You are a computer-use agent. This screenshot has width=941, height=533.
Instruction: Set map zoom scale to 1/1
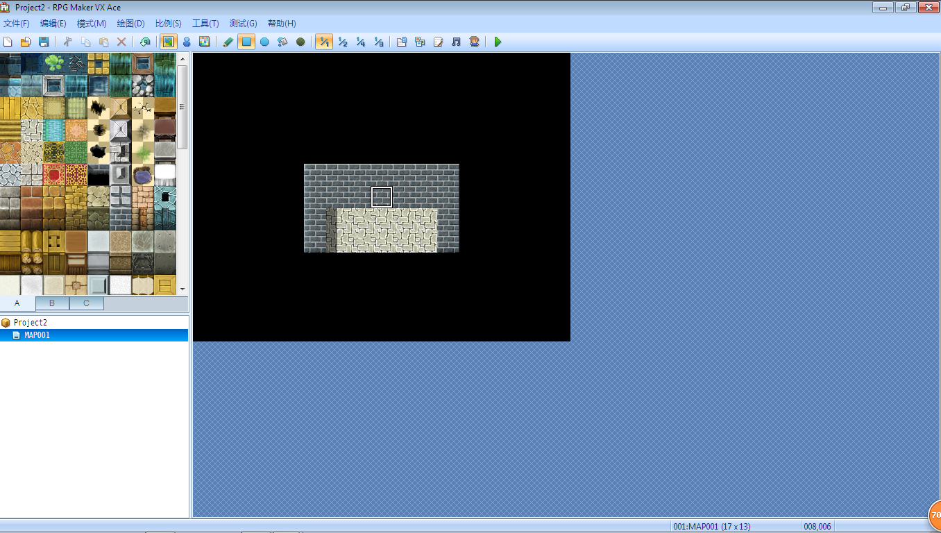pos(324,42)
